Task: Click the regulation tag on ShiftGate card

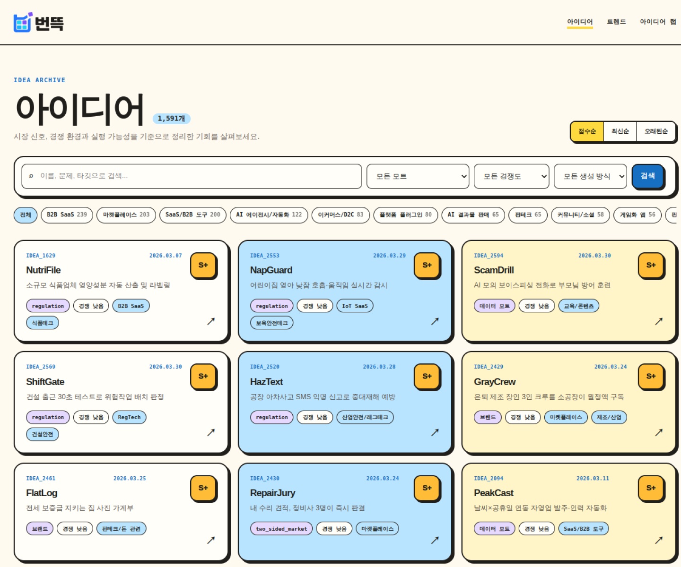Action: coord(48,418)
